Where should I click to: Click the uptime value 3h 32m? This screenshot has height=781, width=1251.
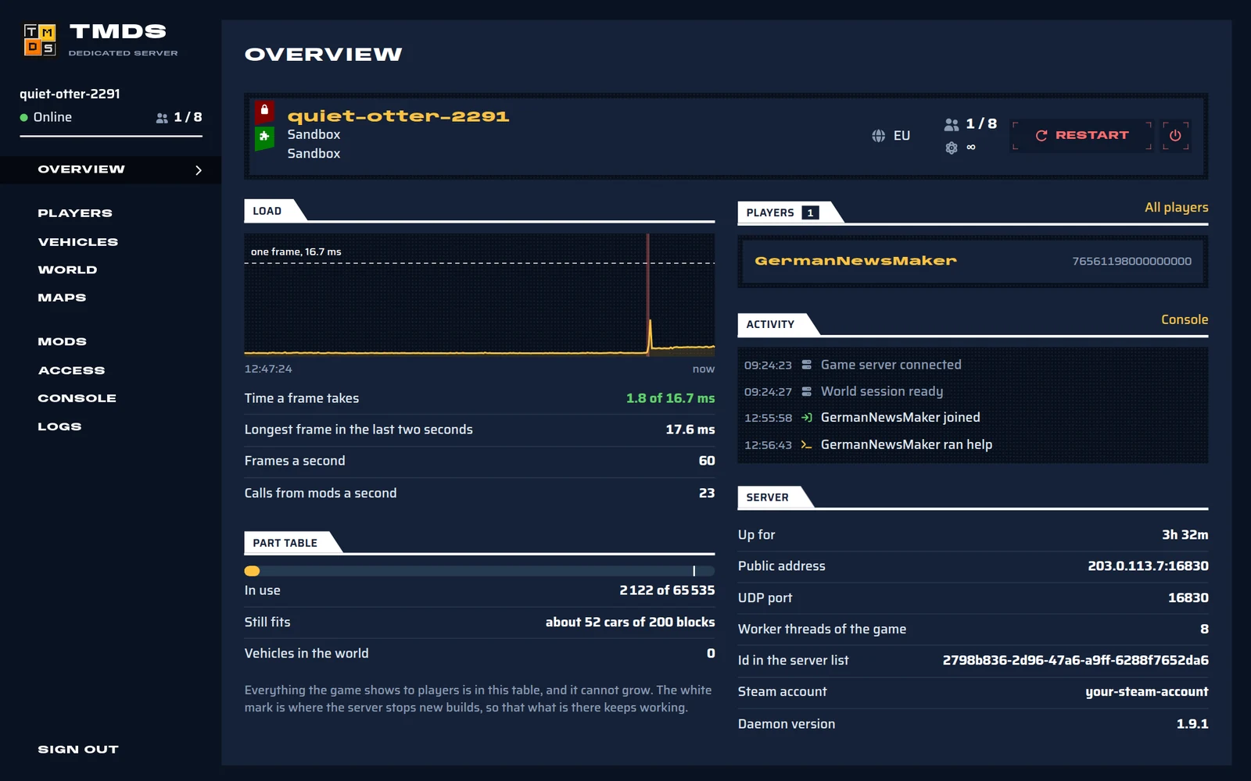[1185, 535]
